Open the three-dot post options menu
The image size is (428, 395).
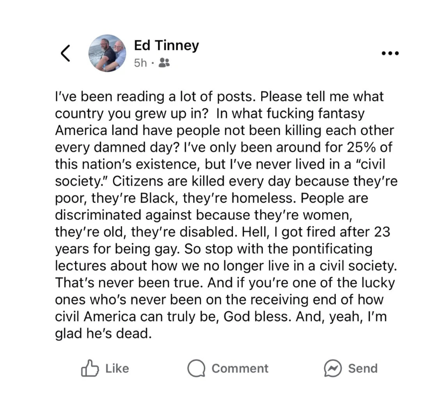click(x=390, y=54)
